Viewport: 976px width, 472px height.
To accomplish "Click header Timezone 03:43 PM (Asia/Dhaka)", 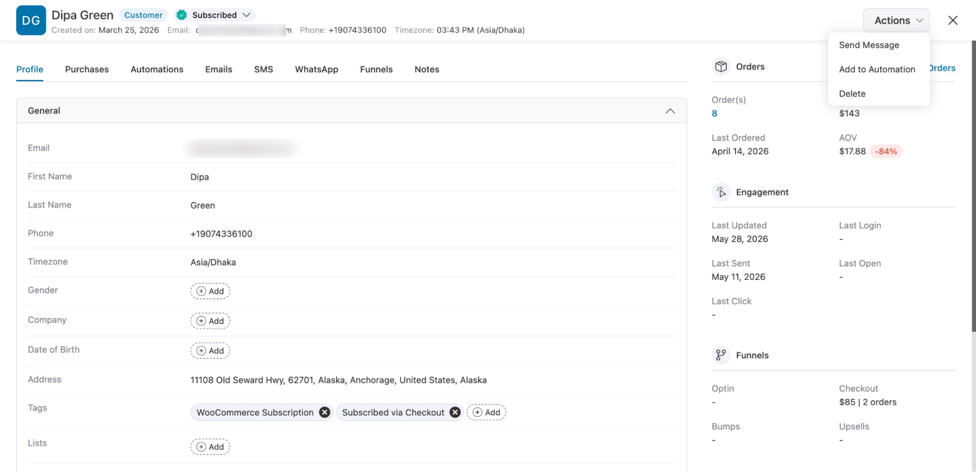I will click(x=459, y=30).
